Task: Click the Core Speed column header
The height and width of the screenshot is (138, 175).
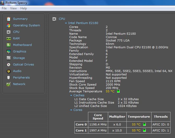Action: click(98, 117)
